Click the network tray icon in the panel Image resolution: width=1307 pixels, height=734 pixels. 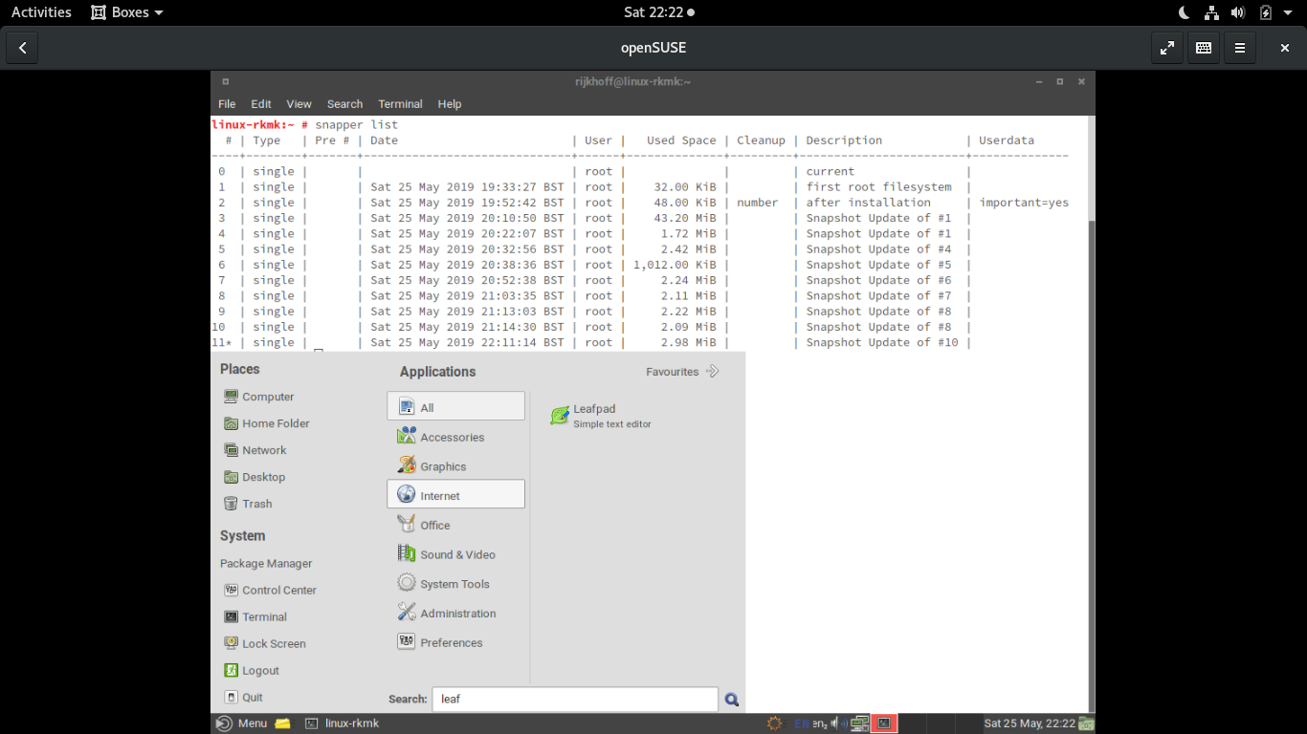point(859,723)
